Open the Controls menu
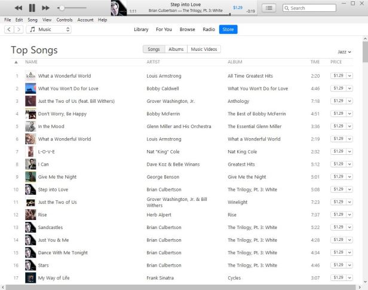 (65, 20)
